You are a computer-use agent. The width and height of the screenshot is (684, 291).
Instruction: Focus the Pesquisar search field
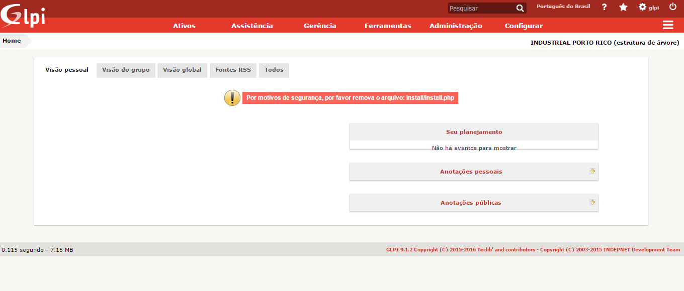pyautogui.click(x=482, y=8)
